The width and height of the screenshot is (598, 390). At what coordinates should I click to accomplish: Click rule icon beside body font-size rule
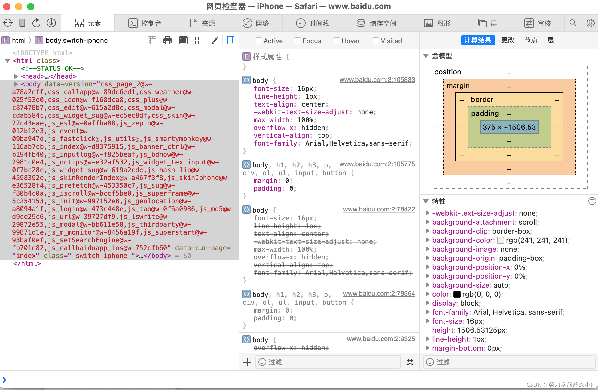point(246,80)
